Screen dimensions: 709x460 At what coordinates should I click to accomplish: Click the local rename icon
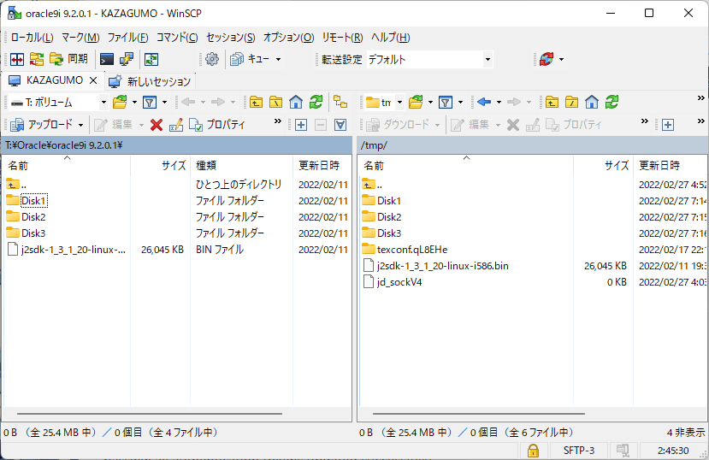[x=176, y=125]
